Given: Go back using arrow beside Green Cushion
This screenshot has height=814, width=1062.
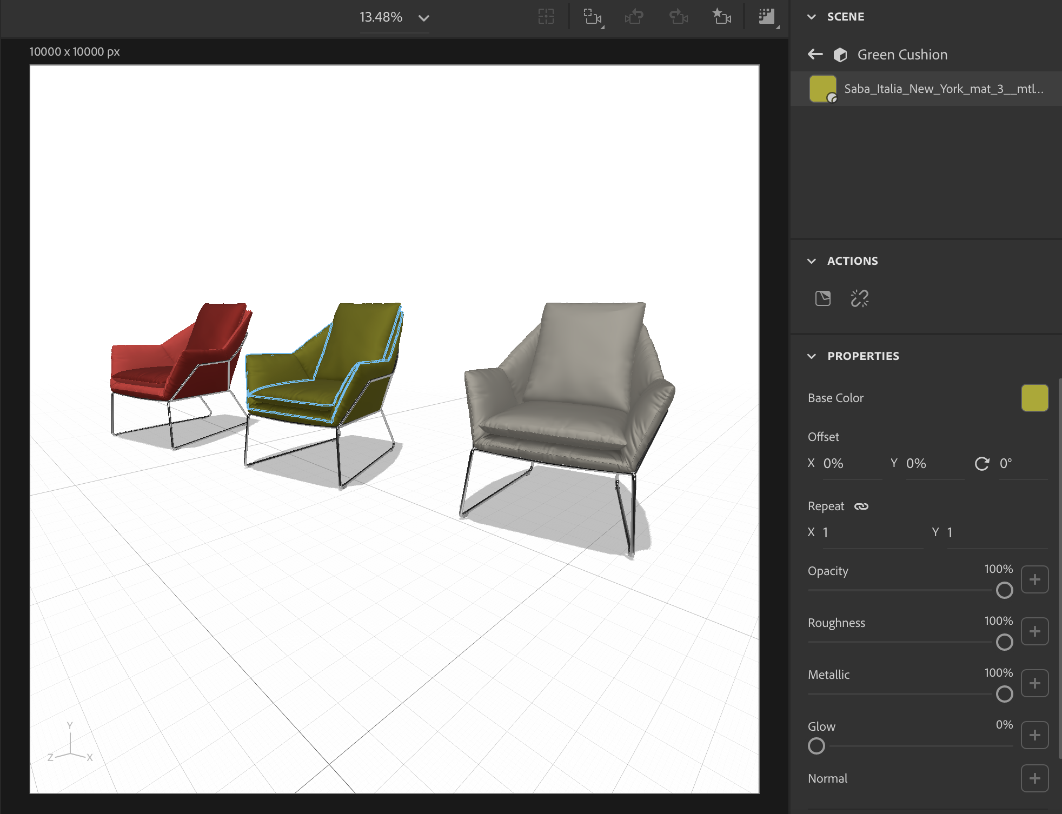Looking at the screenshot, I should pos(815,54).
